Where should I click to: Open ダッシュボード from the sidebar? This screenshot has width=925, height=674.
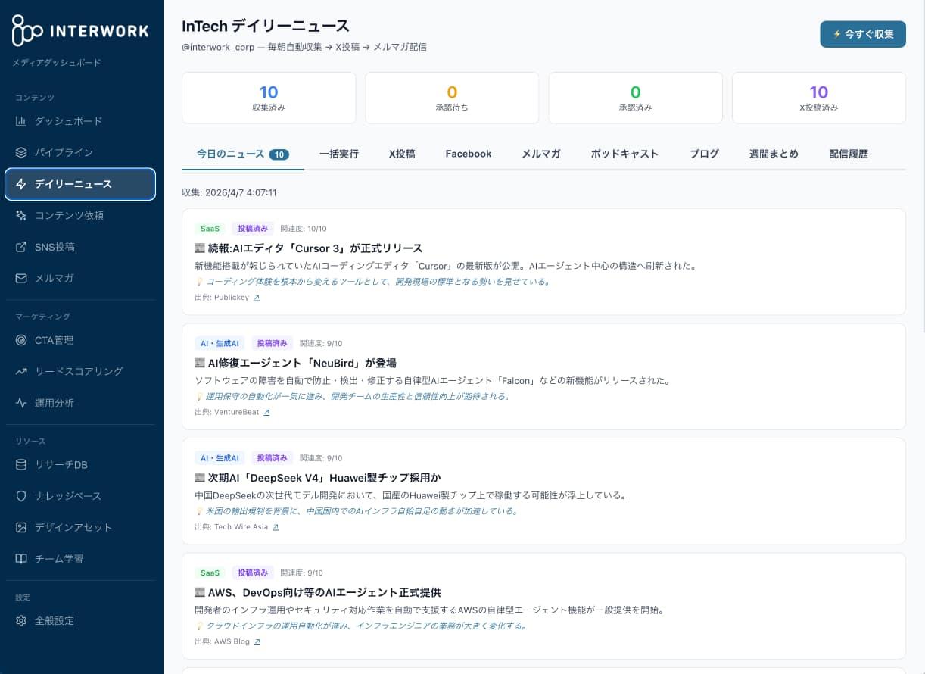(79, 121)
